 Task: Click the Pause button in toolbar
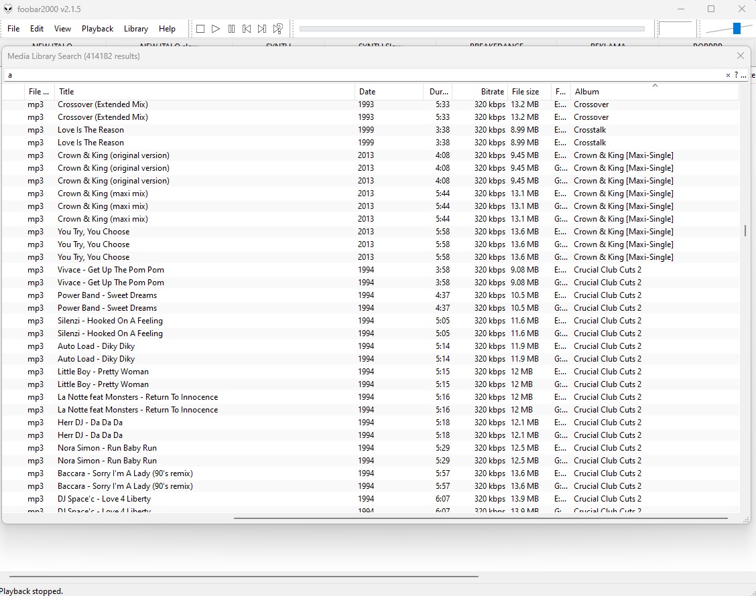(231, 29)
